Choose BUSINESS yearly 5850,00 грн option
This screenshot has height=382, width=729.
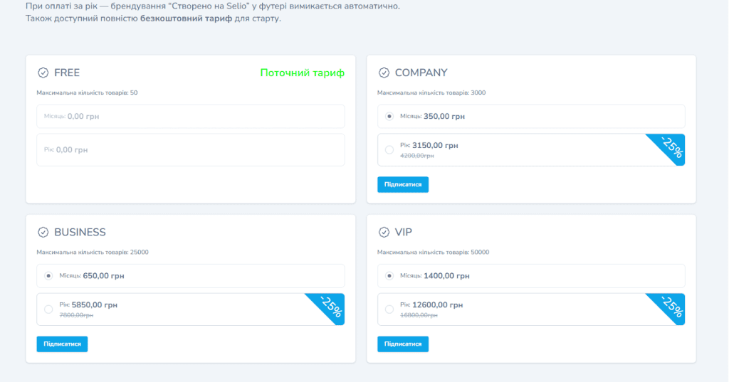tap(48, 309)
